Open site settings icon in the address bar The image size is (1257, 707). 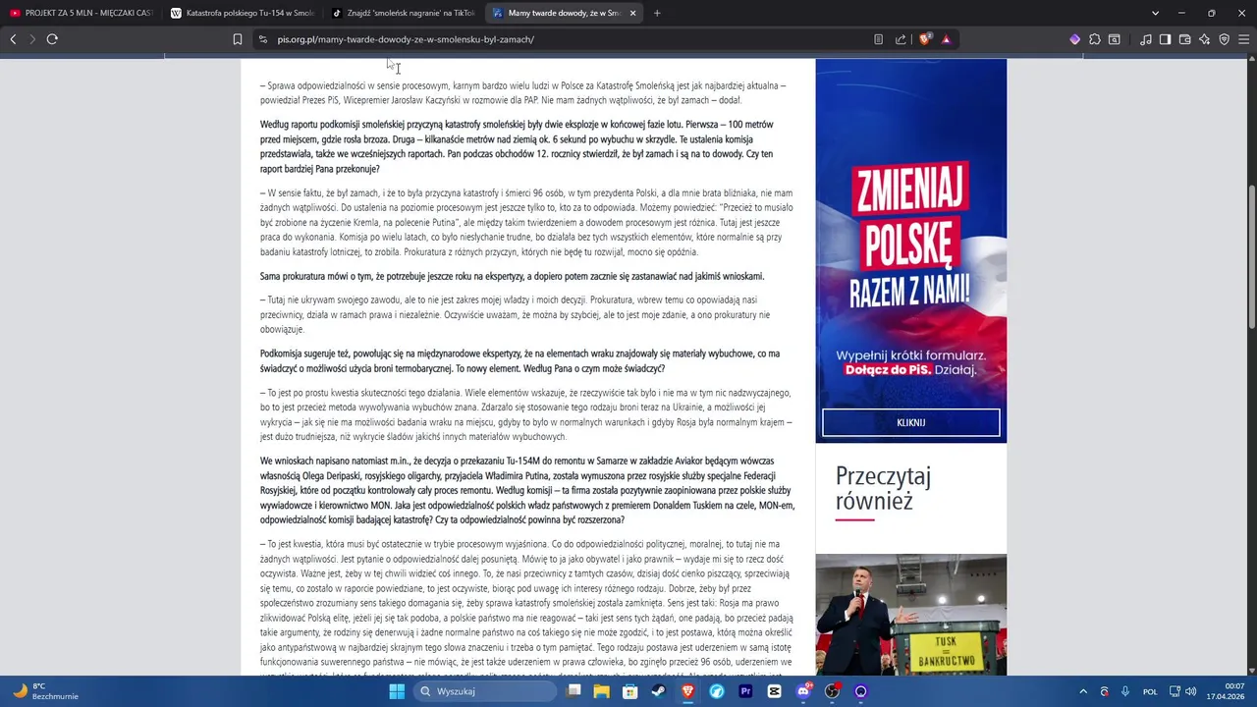[x=262, y=39]
